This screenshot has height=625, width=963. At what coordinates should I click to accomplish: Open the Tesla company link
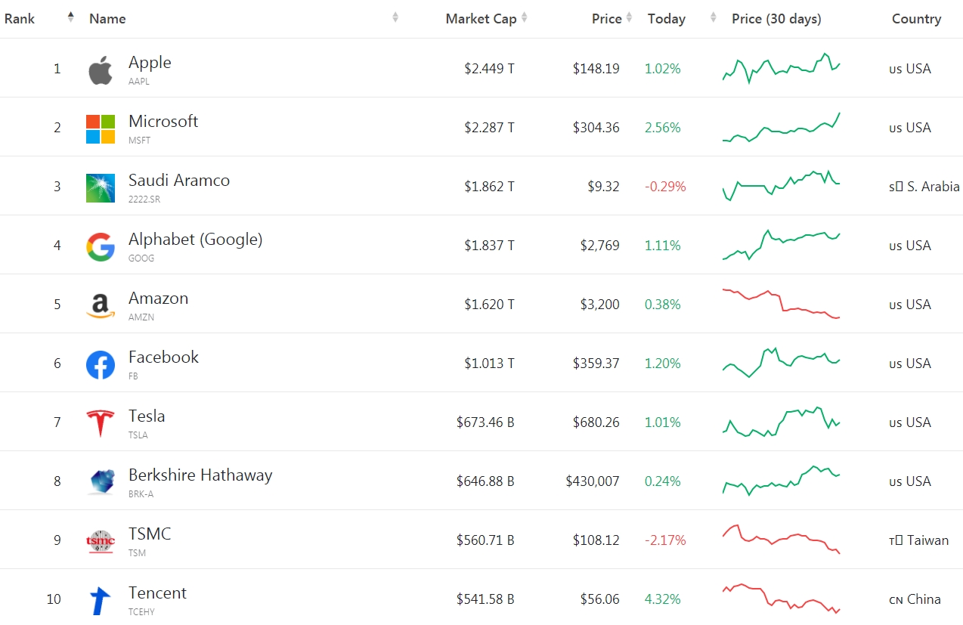147,416
